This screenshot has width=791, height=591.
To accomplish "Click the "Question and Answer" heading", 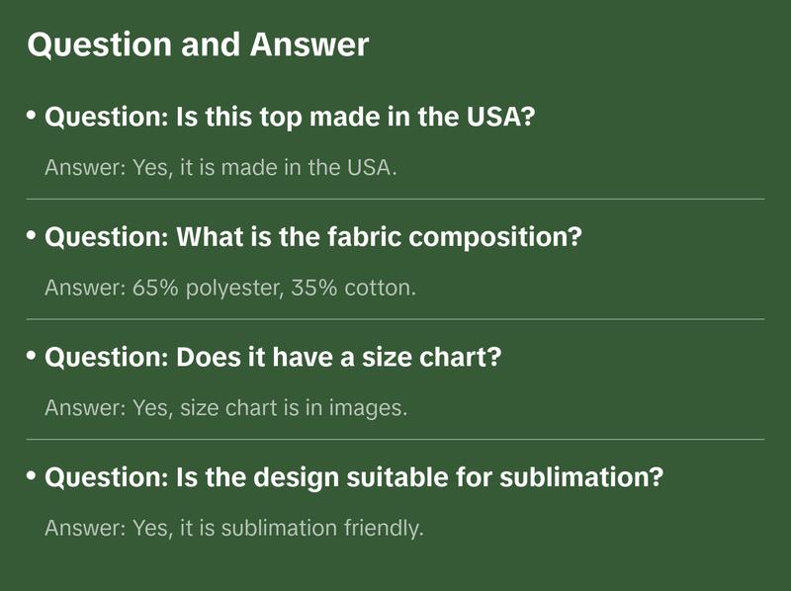I will (x=198, y=45).
